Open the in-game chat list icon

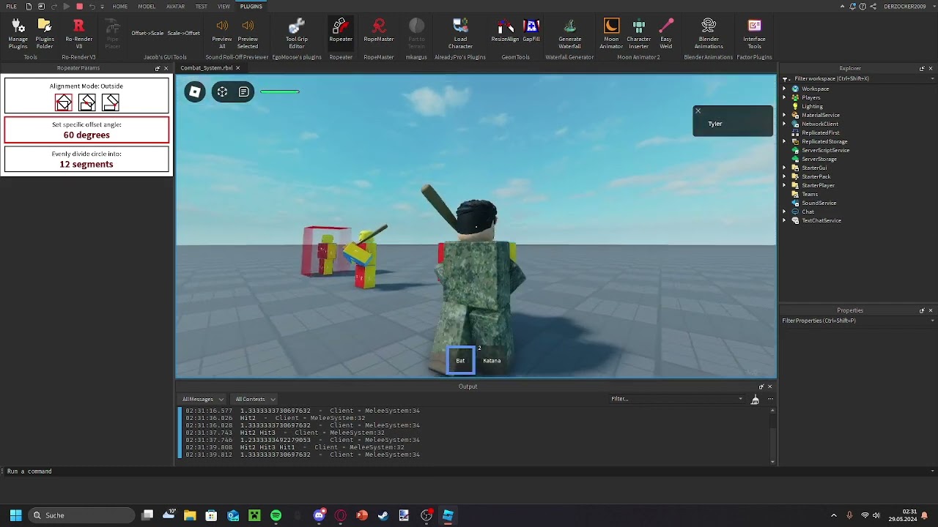coord(244,91)
